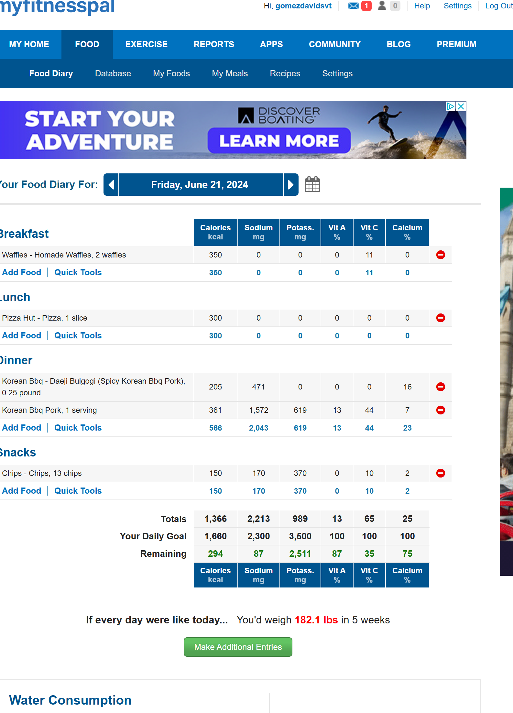This screenshot has height=713, width=513.
Task: Open the Database submenu item
Action: coord(113,73)
